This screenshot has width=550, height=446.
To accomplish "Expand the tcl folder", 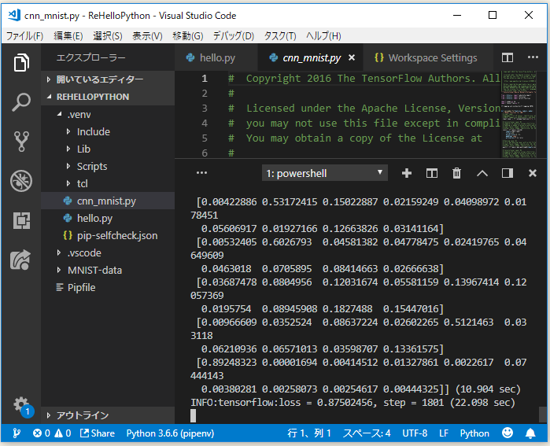I will (108, 183).
